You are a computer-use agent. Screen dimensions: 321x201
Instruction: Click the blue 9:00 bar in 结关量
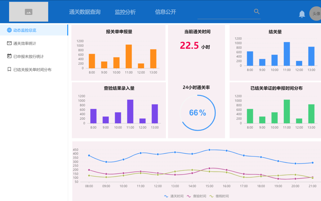tap(262, 62)
